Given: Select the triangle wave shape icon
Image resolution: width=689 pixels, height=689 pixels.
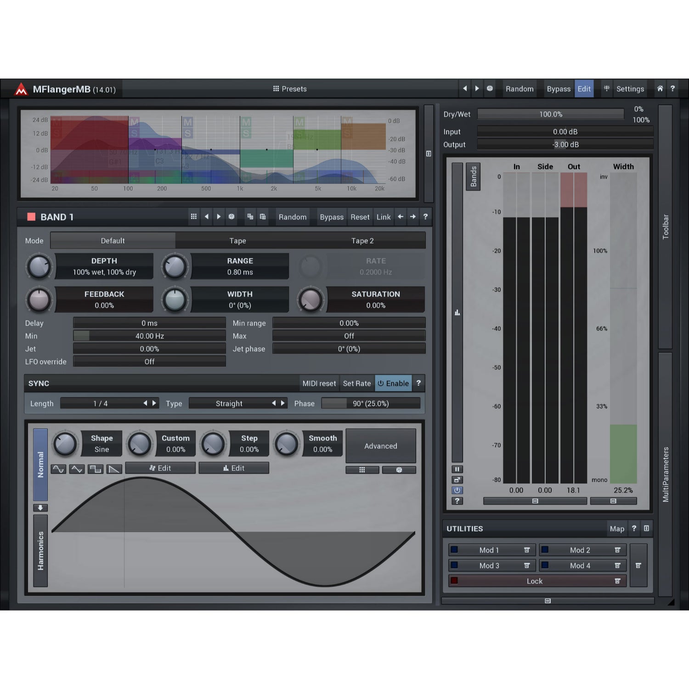Looking at the screenshot, I should (77, 469).
